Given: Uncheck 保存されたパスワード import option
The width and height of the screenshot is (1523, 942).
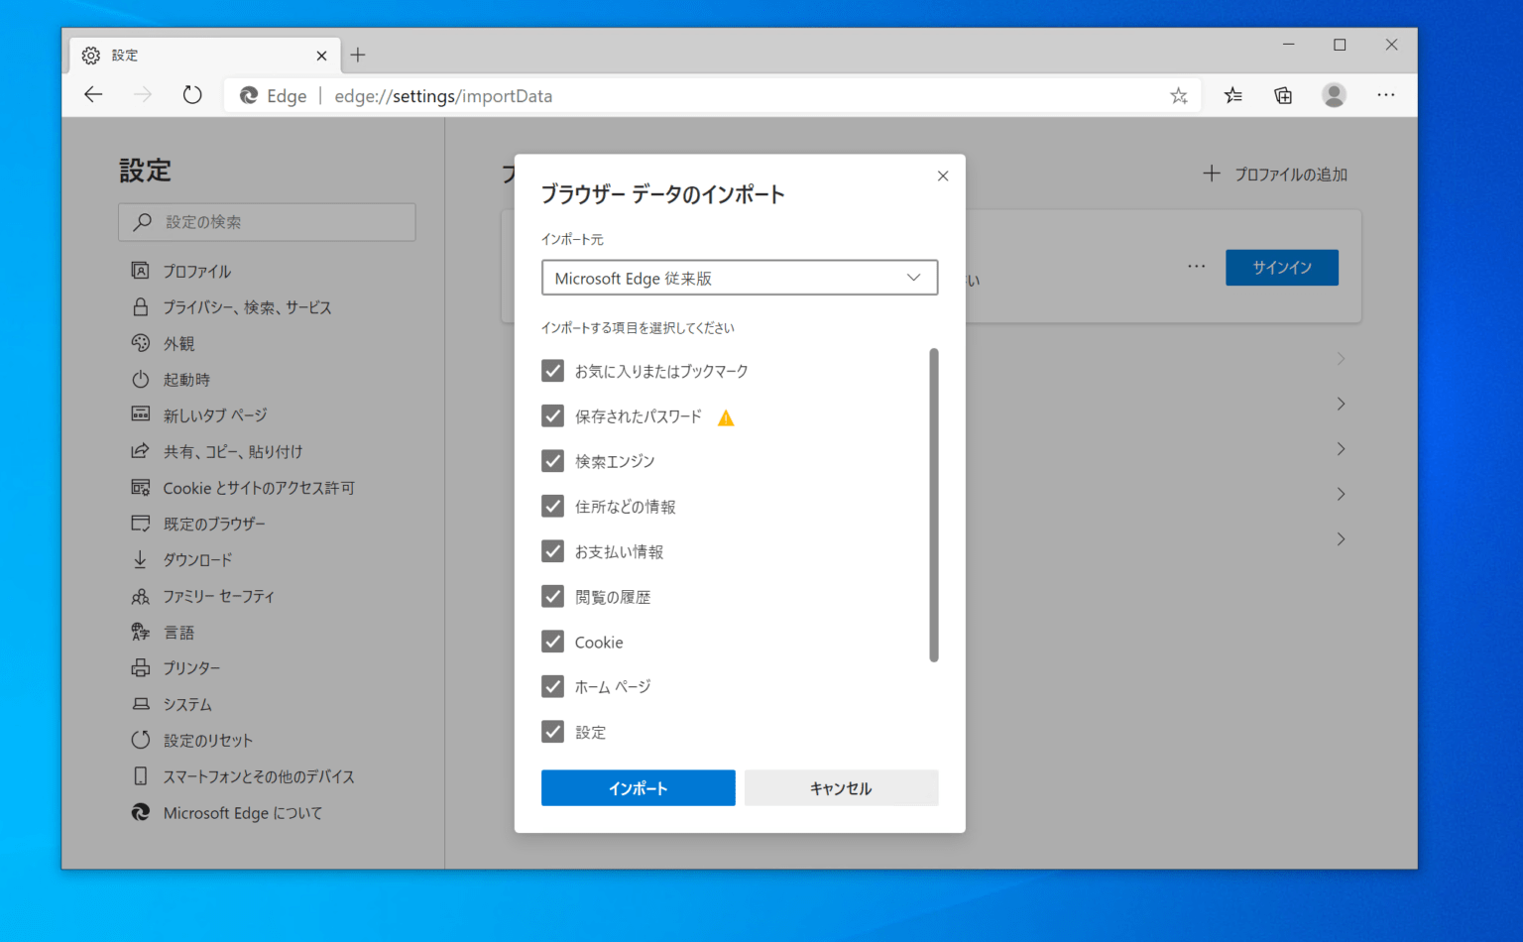Looking at the screenshot, I should click(552, 415).
